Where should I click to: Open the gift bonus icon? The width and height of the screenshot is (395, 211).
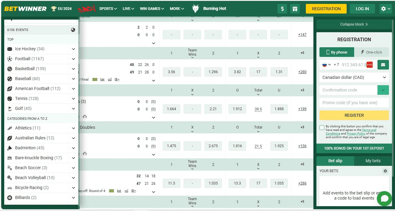coord(295,9)
